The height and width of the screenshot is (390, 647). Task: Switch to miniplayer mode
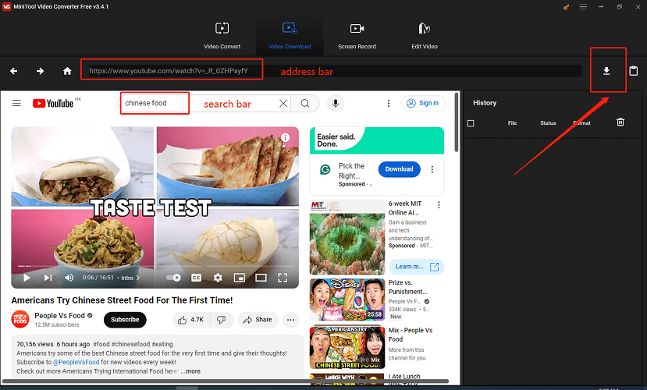point(240,278)
